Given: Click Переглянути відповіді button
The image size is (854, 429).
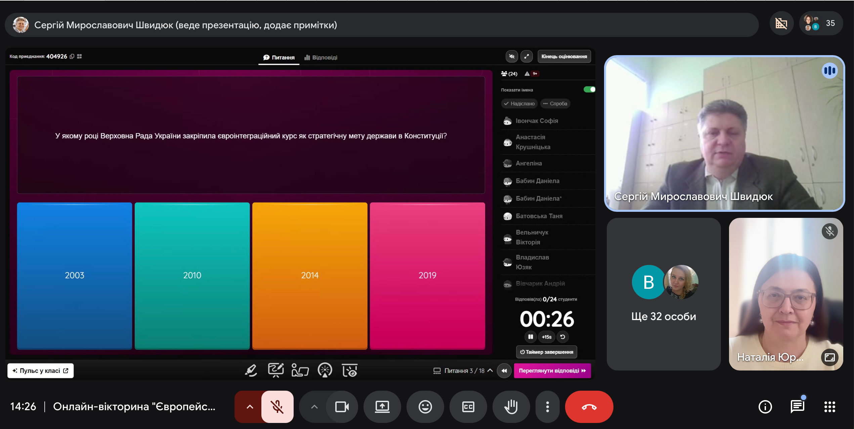Looking at the screenshot, I should [552, 370].
